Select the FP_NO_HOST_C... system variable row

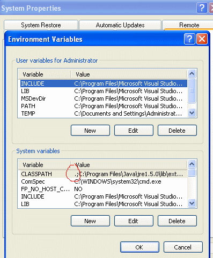coord(104,189)
